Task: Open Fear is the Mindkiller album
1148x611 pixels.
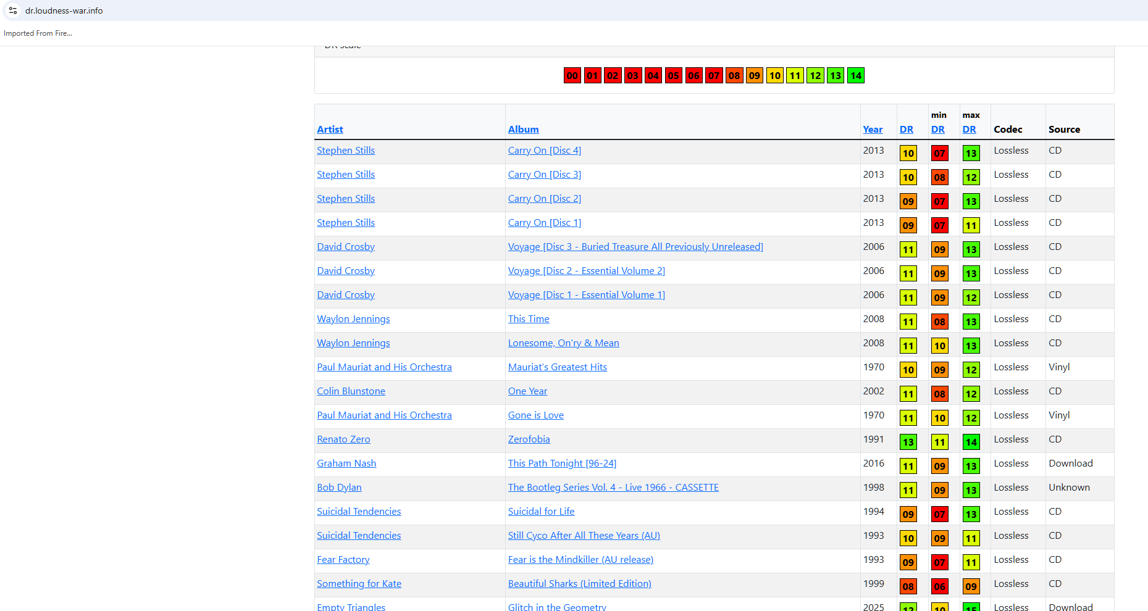Action: (580, 560)
